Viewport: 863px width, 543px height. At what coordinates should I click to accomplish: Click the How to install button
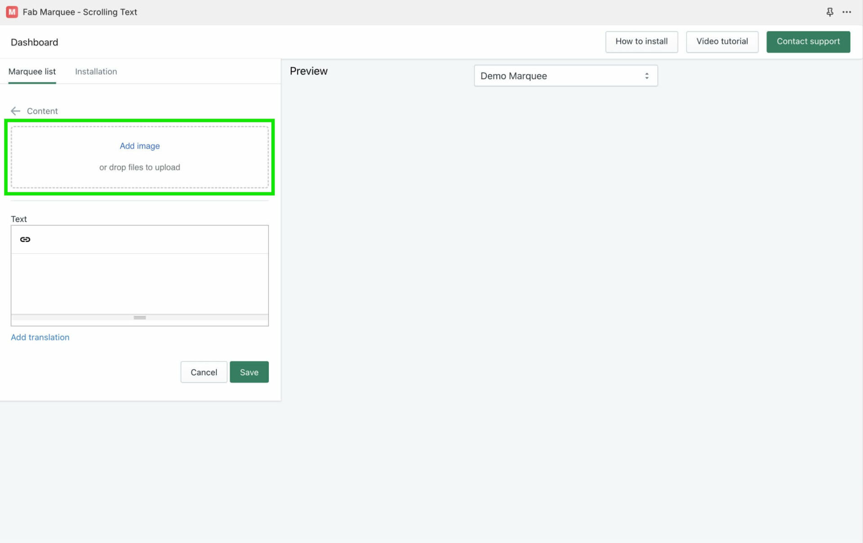pos(641,42)
